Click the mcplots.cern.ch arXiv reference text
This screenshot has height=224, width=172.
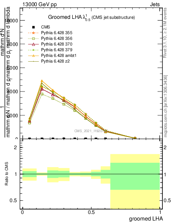(x=165, y=106)
